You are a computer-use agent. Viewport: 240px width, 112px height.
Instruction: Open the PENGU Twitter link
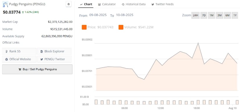(x=54, y=59)
